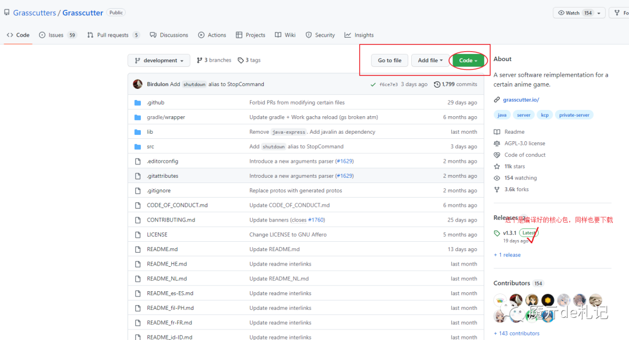Open the gradle/wrapper folder
The image size is (629, 340).
tap(165, 117)
